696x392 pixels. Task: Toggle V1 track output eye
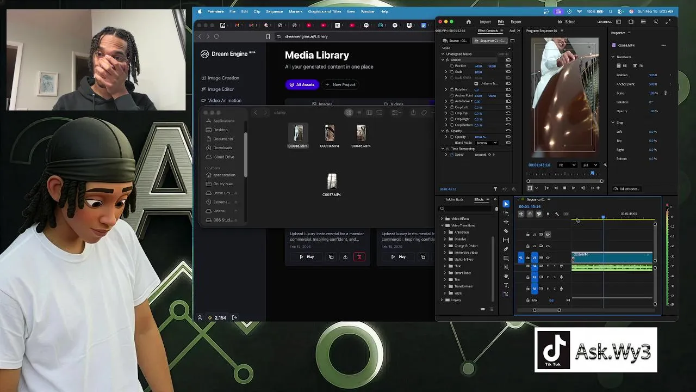click(548, 258)
